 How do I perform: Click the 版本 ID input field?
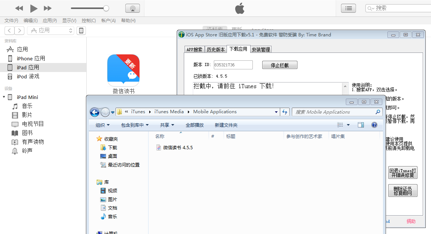pyautogui.click(x=233, y=65)
